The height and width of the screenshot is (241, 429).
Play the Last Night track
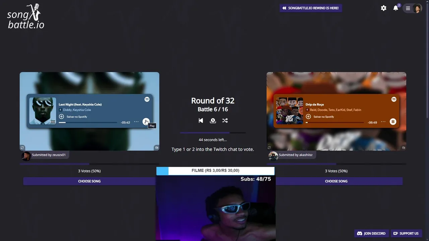pyautogui.click(x=146, y=122)
